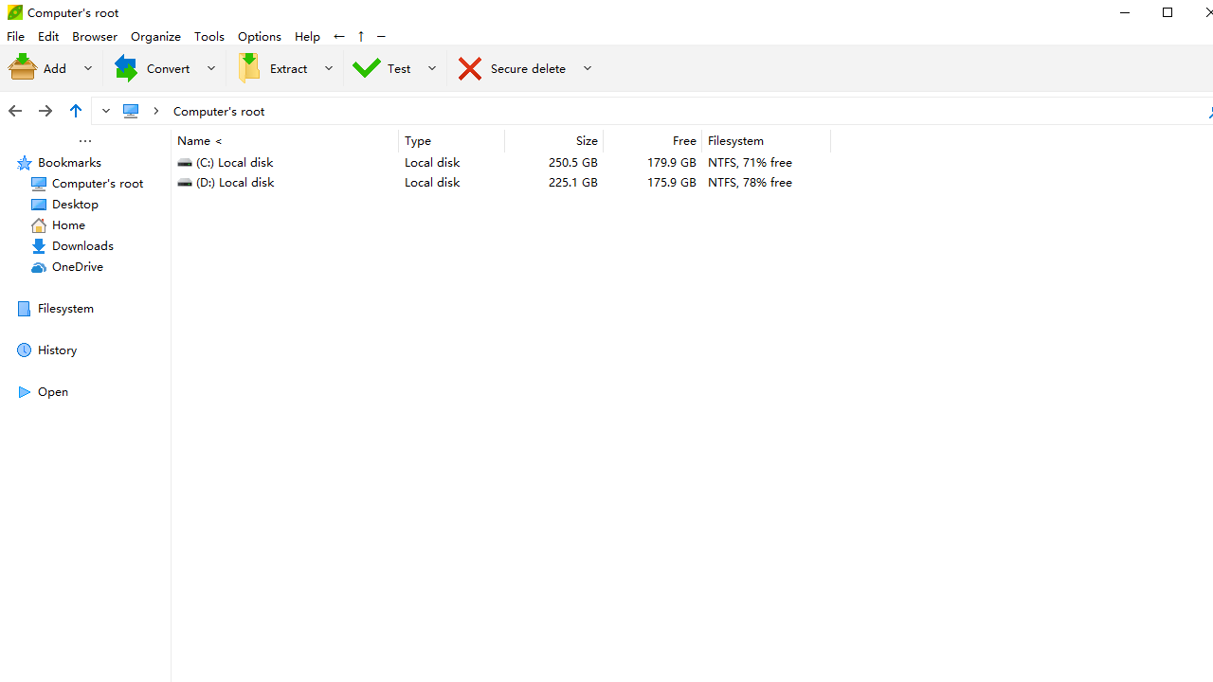The width and height of the screenshot is (1213, 682).
Task: Click the Free column header
Action: [x=653, y=141]
